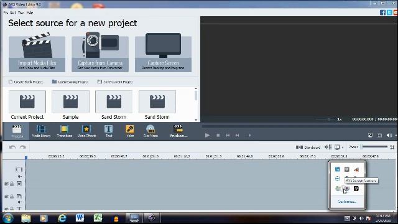Select the Text tool in toolbar

coord(109,131)
